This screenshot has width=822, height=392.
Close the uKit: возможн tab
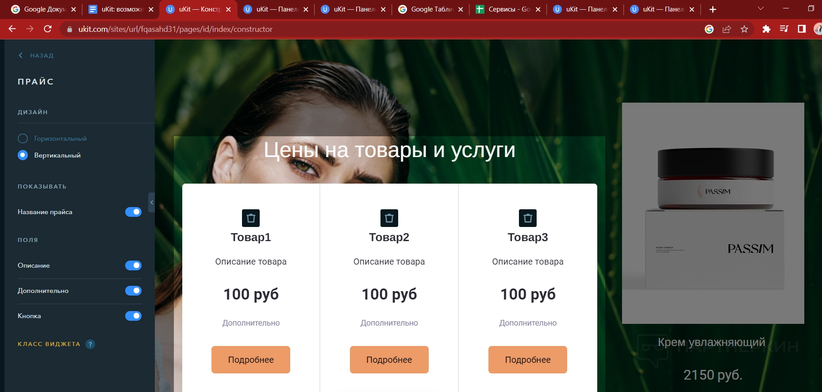pyautogui.click(x=151, y=9)
